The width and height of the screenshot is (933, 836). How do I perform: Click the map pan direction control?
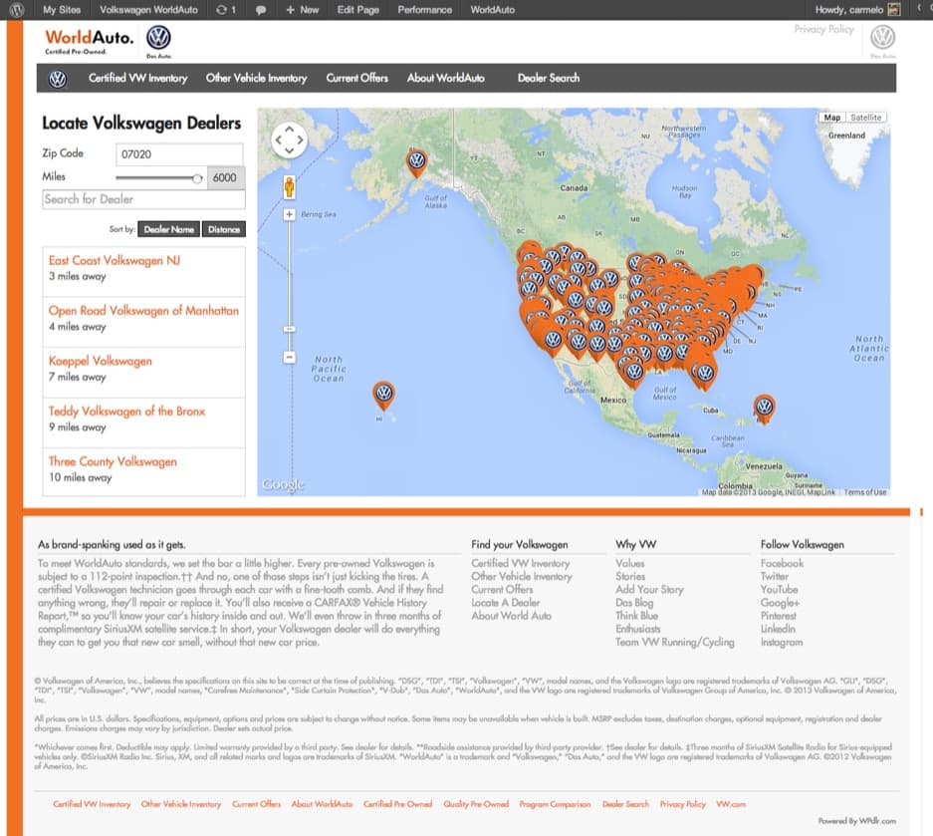coord(289,140)
